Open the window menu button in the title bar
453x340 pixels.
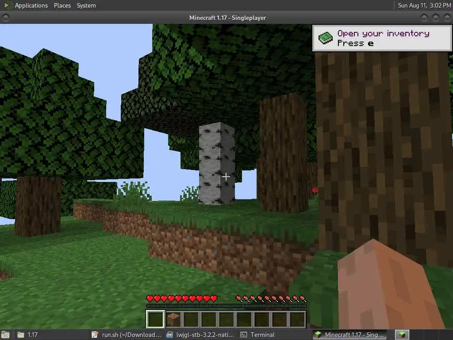5,18
